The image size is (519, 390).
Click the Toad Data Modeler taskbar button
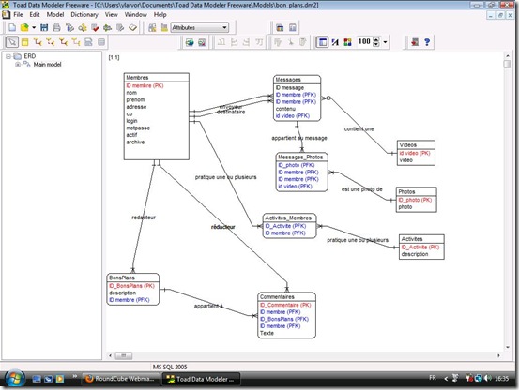pos(201,379)
